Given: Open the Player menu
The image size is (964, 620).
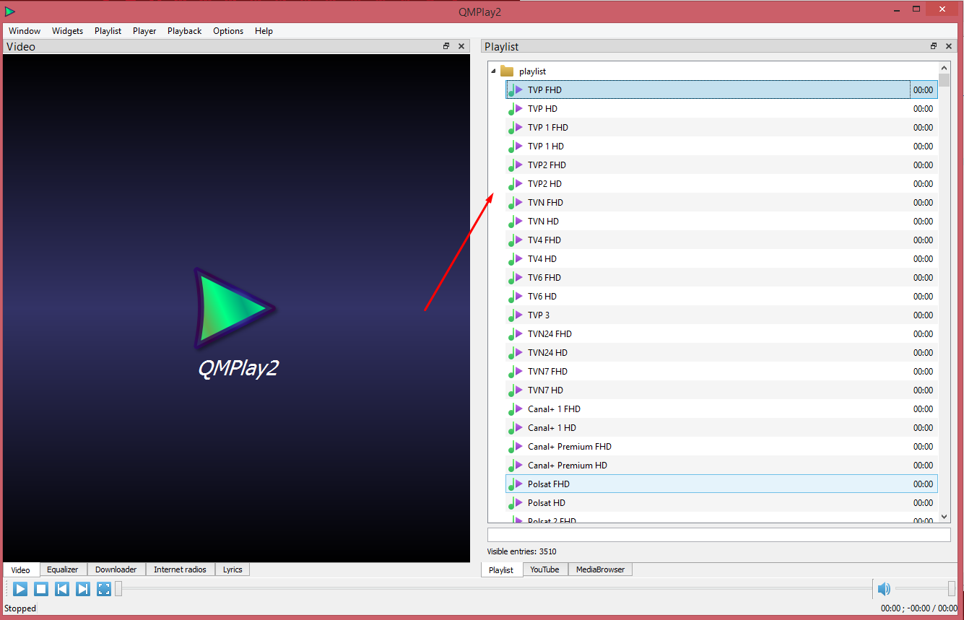Looking at the screenshot, I should [x=144, y=31].
